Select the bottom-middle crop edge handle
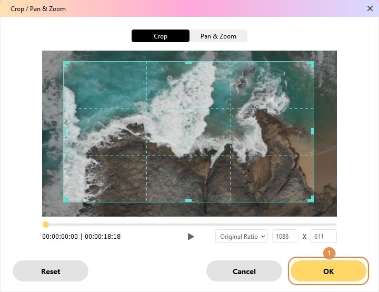Viewport: 379px width, 292px height. (188, 201)
